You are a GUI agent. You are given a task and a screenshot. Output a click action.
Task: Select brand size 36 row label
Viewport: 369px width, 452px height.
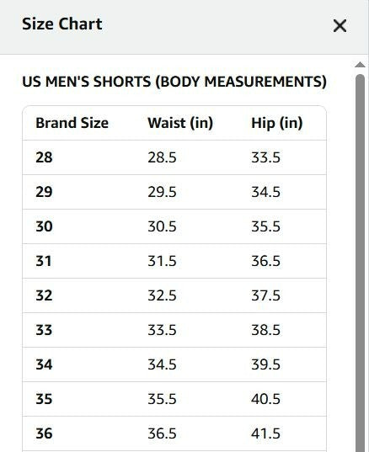pyautogui.click(x=44, y=433)
